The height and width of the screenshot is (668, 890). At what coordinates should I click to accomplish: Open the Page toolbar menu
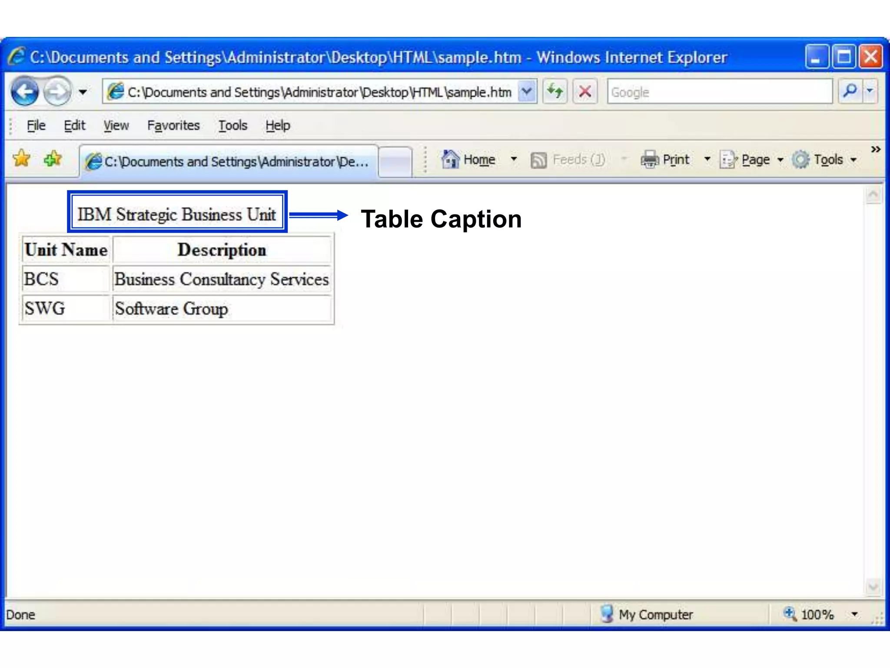coord(751,160)
